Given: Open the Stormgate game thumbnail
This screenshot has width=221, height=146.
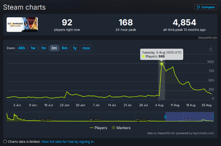Looking at the screenshot, I should point(22,25).
